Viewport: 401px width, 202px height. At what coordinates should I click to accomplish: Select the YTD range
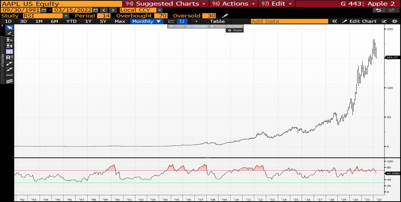[x=71, y=22]
